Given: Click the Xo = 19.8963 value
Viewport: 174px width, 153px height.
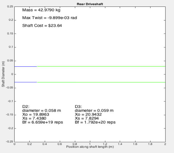Looking at the screenshot, I should coord(36,114).
